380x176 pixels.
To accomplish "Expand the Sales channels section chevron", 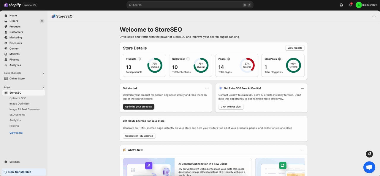I will [43, 73].
